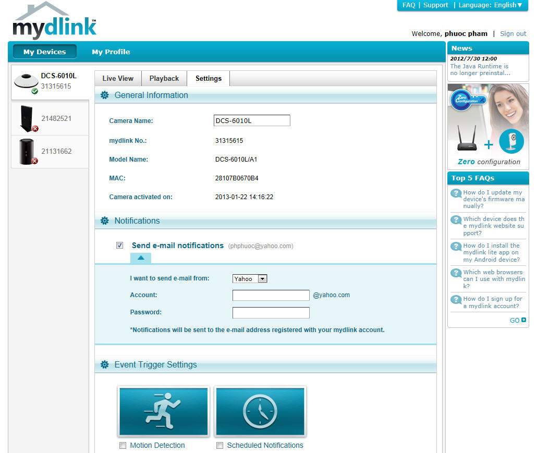Click the GO arrow icon under FAQs

tap(523, 320)
